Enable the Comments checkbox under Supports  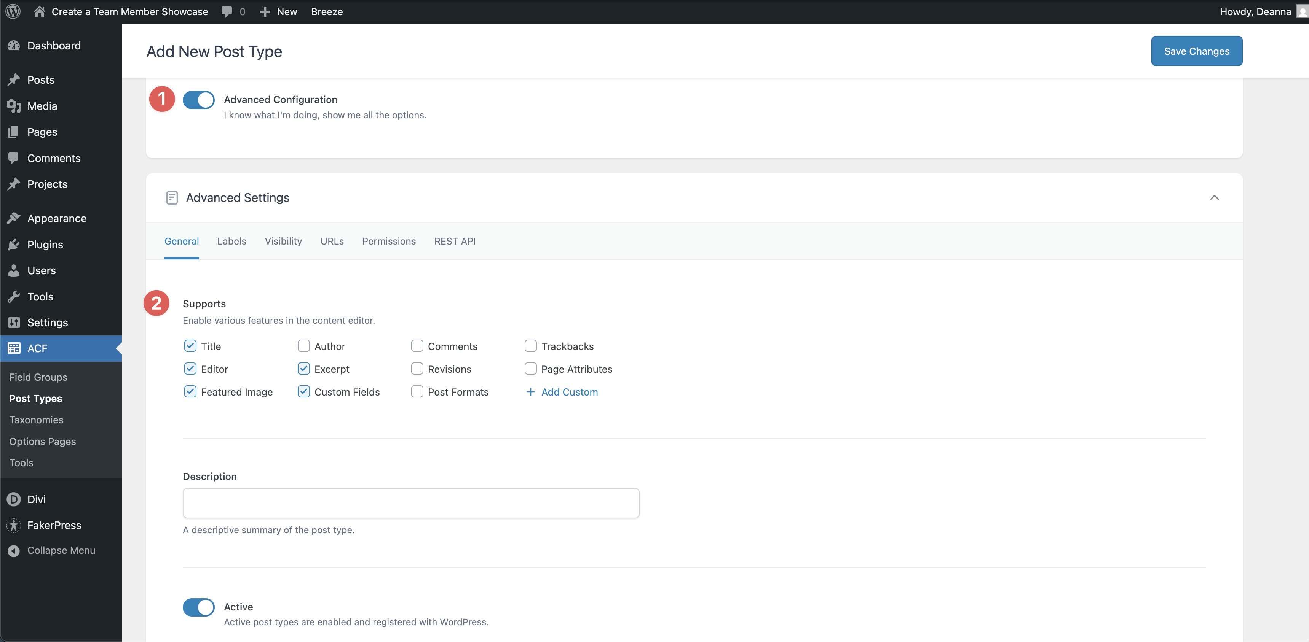click(417, 346)
